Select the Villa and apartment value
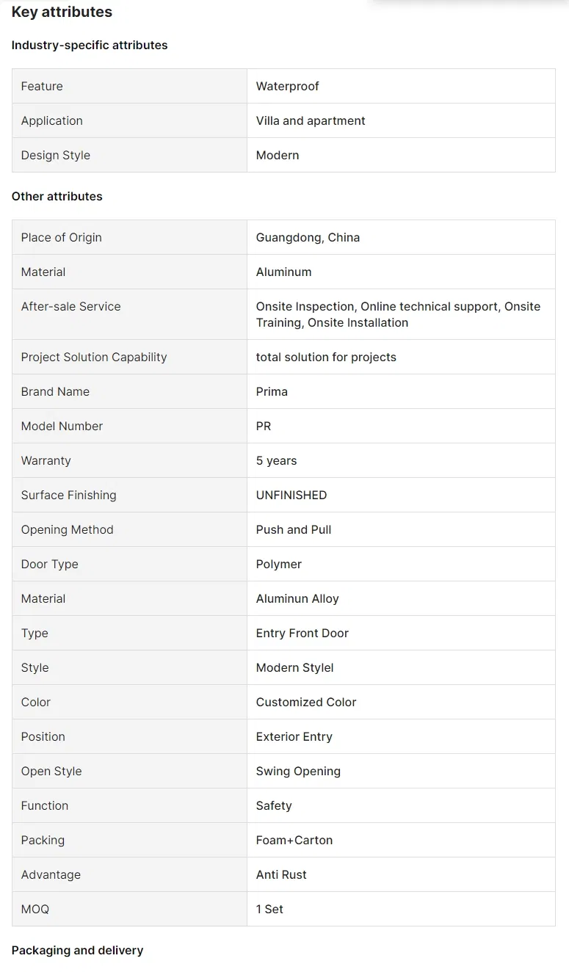The height and width of the screenshot is (972, 569). pos(311,120)
